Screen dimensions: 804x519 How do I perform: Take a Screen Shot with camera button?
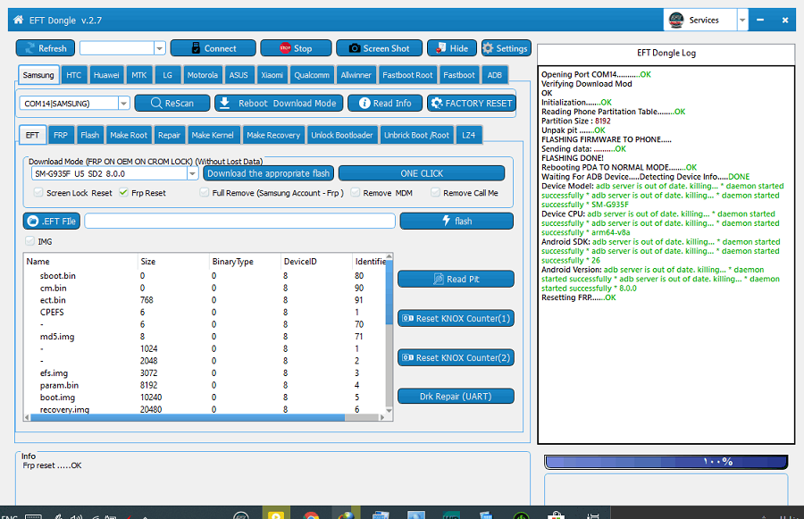coord(379,48)
